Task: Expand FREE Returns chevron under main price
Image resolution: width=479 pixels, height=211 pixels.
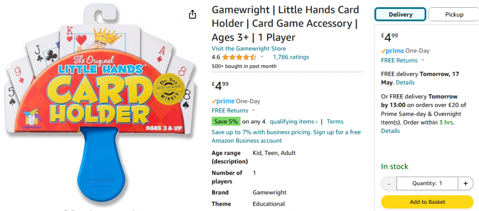Action: [253, 110]
